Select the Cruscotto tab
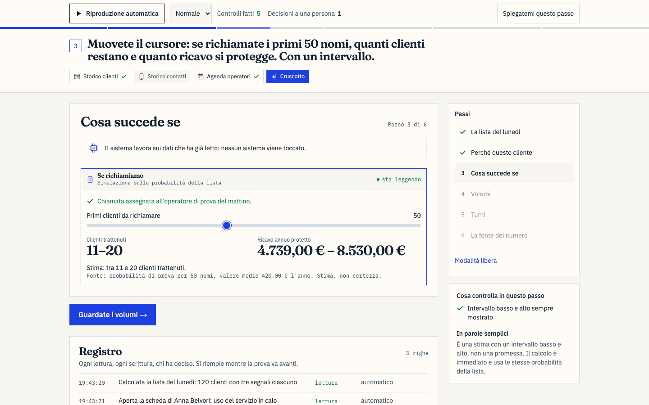The height and width of the screenshot is (405, 649). tap(288, 76)
